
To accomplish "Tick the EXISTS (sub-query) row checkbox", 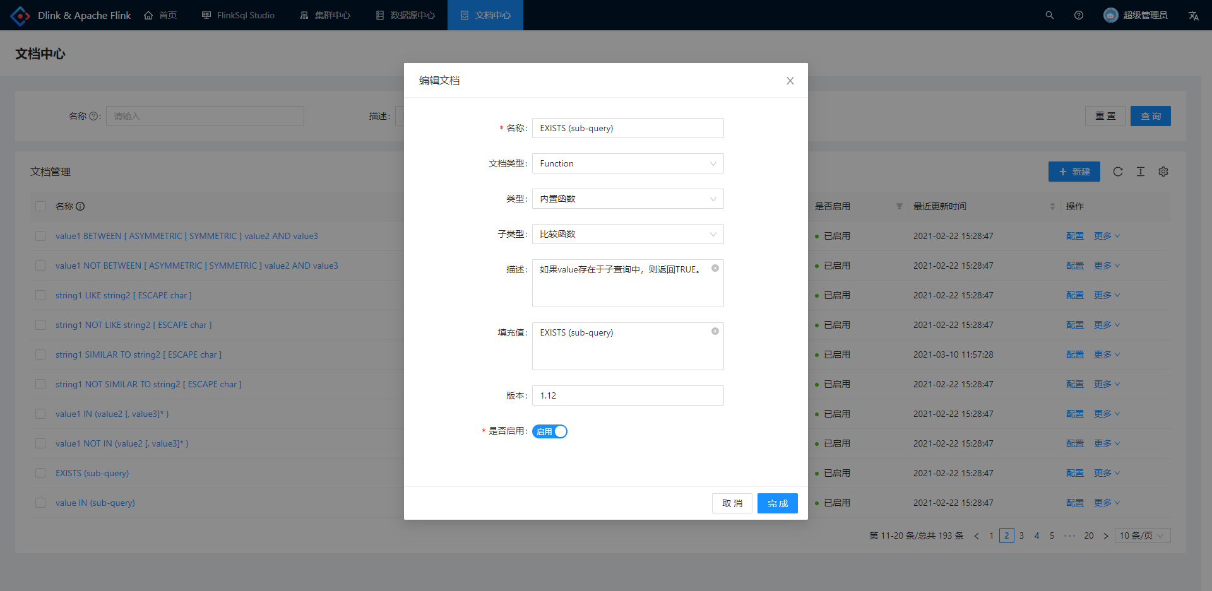I will coord(40,473).
